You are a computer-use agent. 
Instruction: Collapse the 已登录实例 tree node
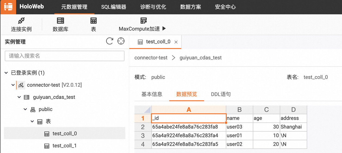click(x=6, y=73)
